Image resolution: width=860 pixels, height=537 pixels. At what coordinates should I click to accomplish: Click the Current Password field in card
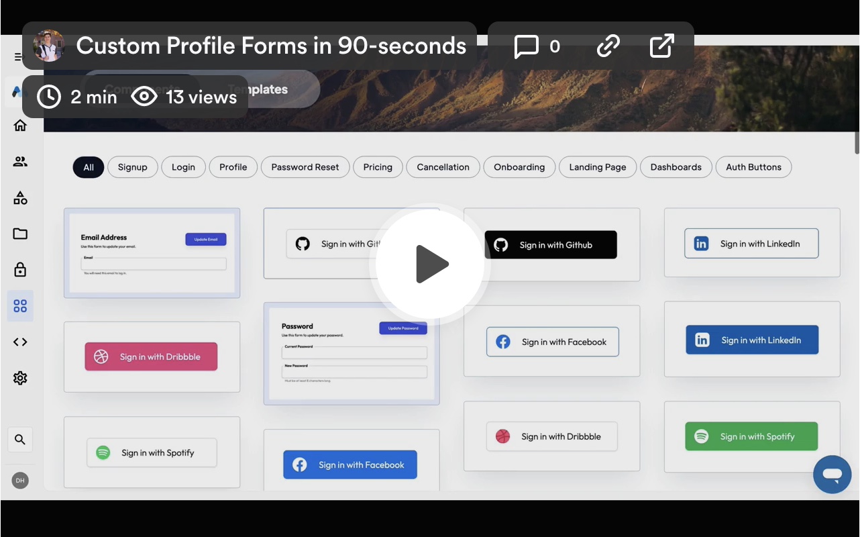coord(354,352)
